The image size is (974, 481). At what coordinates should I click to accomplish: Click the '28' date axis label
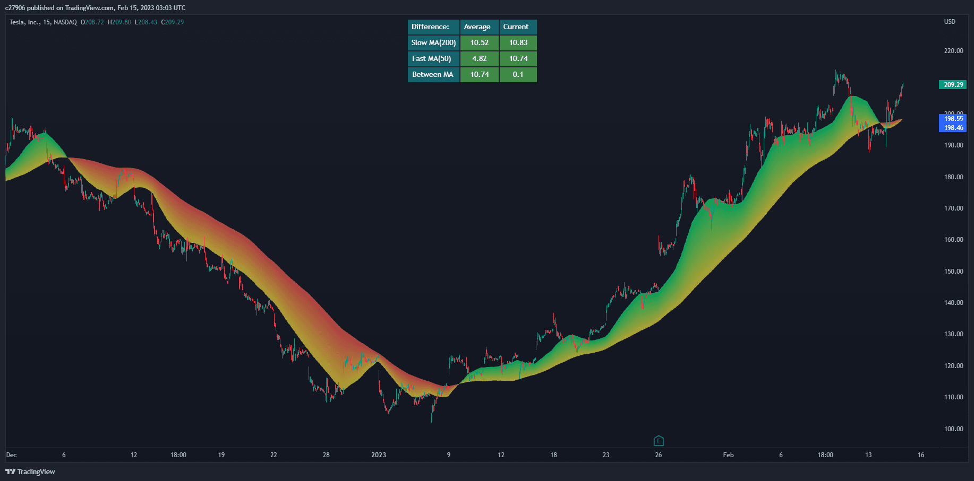(x=326, y=455)
